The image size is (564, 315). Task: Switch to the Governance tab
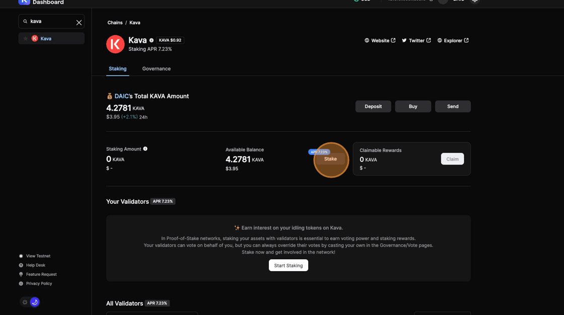(156, 68)
